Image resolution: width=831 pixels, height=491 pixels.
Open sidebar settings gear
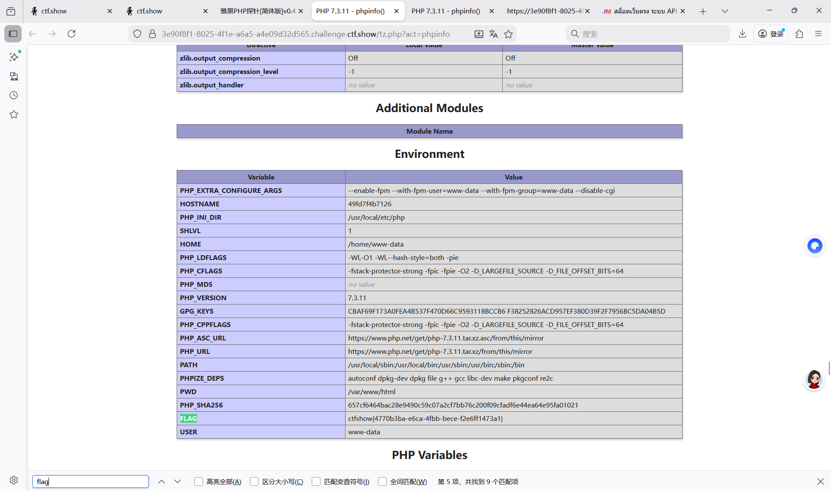point(14,480)
